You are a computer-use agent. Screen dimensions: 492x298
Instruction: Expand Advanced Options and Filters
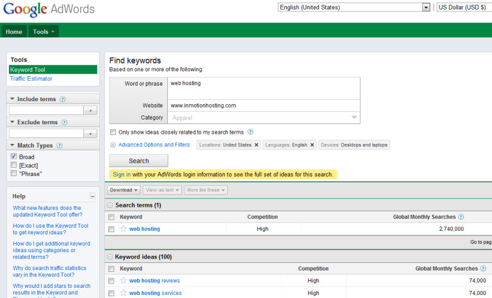(x=153, y=145)
